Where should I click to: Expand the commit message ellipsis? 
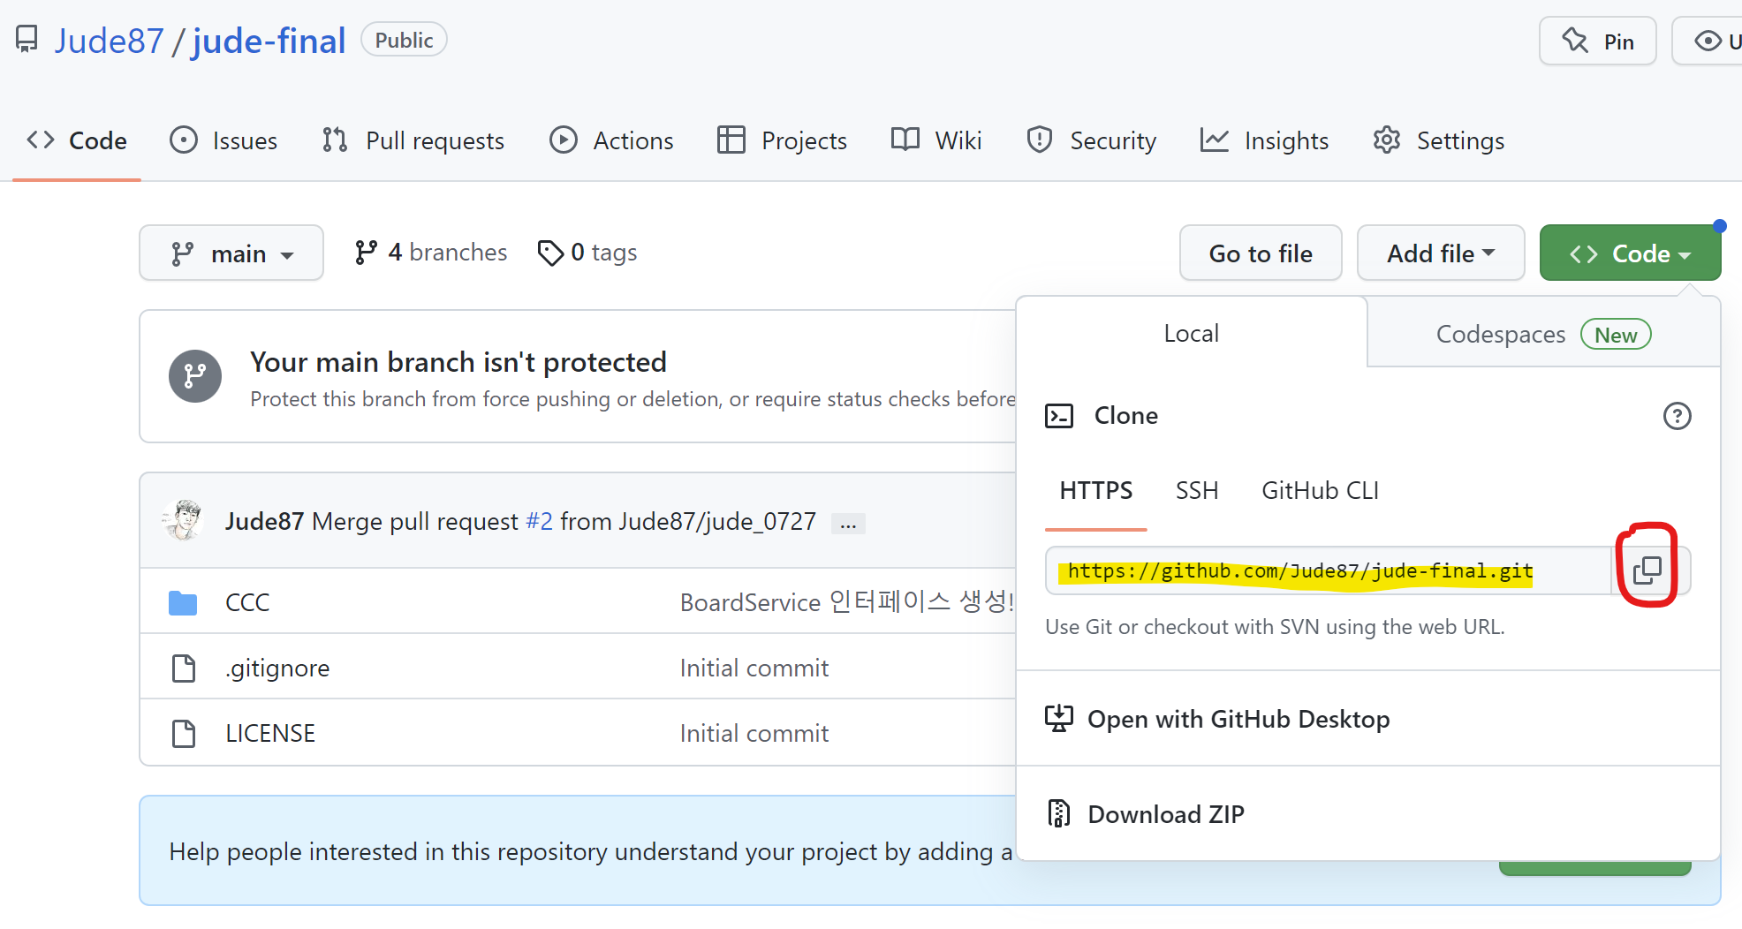pyautogui.click(x=847, y=522)
